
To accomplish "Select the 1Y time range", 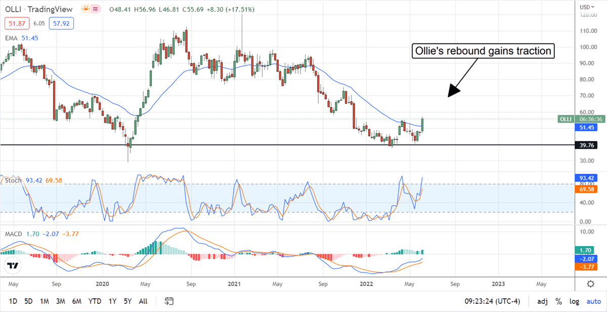I will tap(113, 301).
